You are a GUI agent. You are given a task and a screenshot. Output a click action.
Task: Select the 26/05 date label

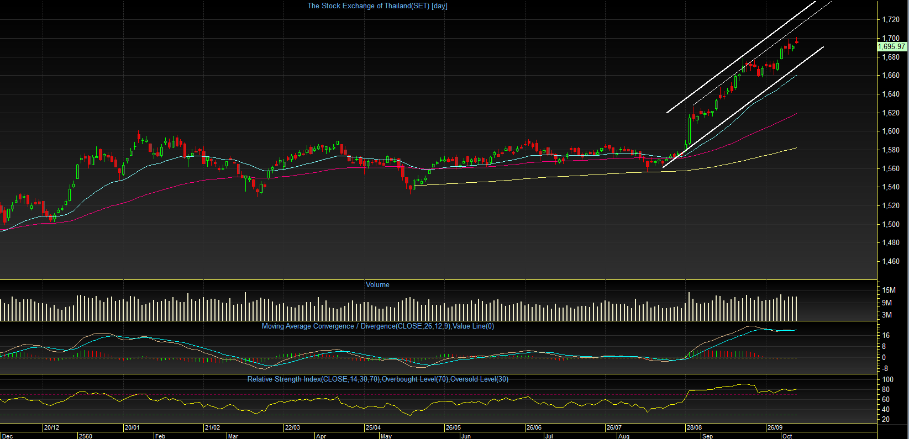click(x=453, y=428)
